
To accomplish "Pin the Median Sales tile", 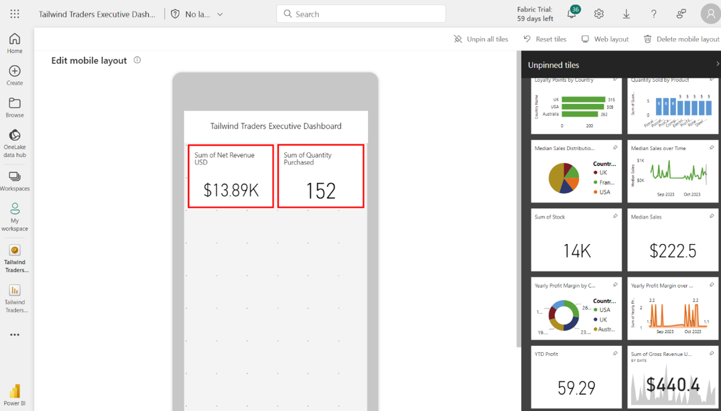I will coord(711,217).
